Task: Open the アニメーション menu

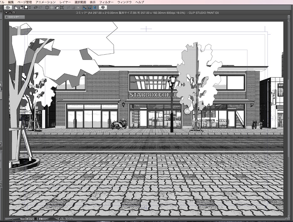Action: tap(46, 2)
